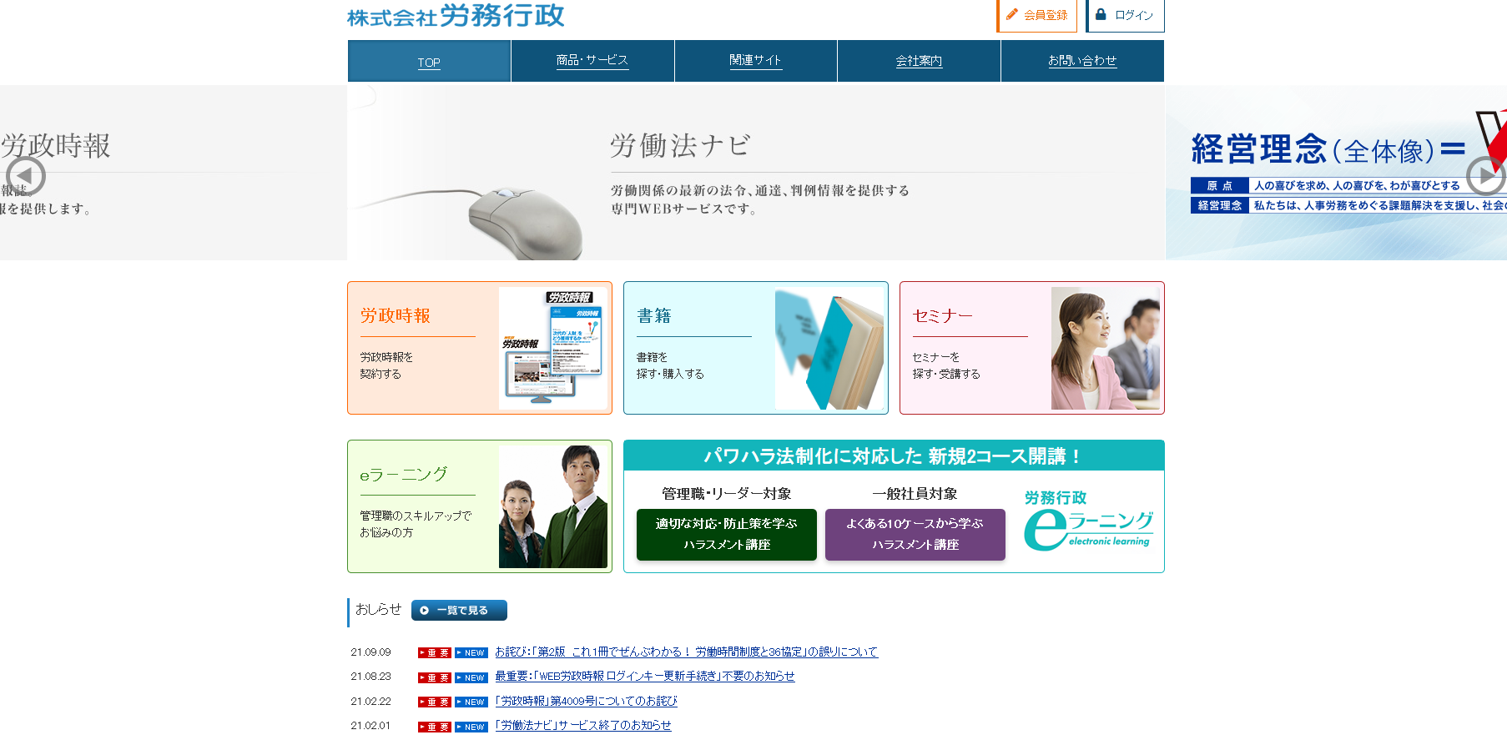Click the date 21.09.09
The image size is (1507, 745).
[x=370, y=652]
